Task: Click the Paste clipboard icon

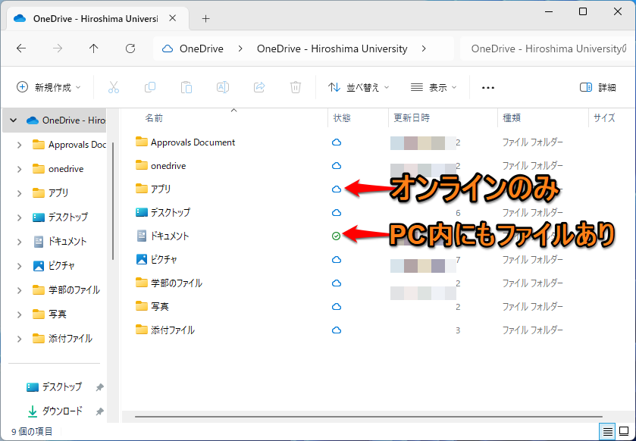Action: click(x=186, y=87)
